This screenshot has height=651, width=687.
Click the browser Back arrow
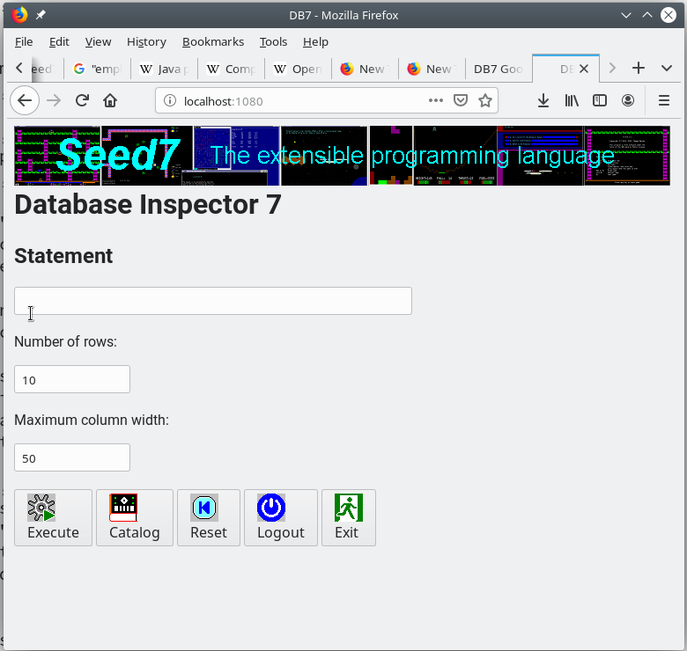coord(25,100)
